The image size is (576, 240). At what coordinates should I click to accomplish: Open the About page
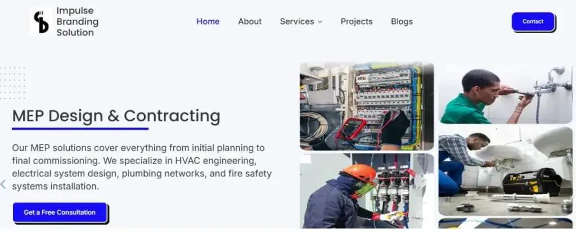point(249,21)
